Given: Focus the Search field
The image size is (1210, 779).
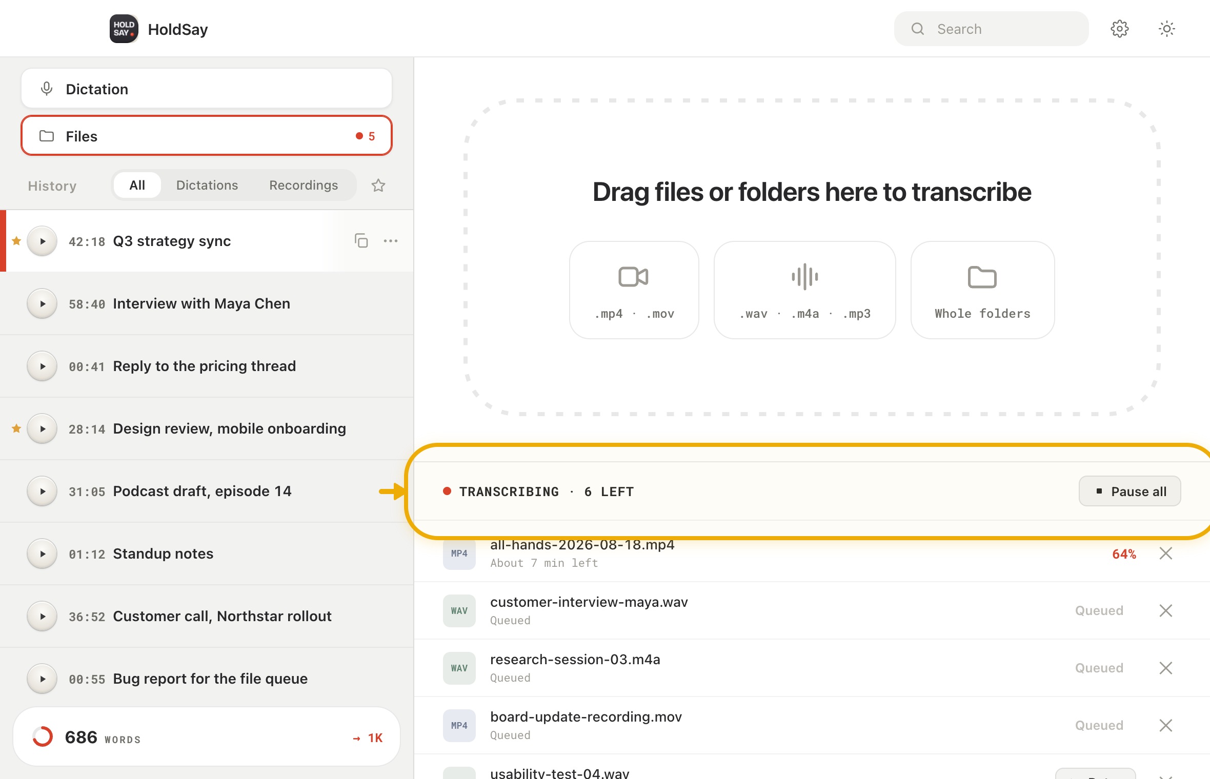Looking at the screenshot, I should (991, 29).
